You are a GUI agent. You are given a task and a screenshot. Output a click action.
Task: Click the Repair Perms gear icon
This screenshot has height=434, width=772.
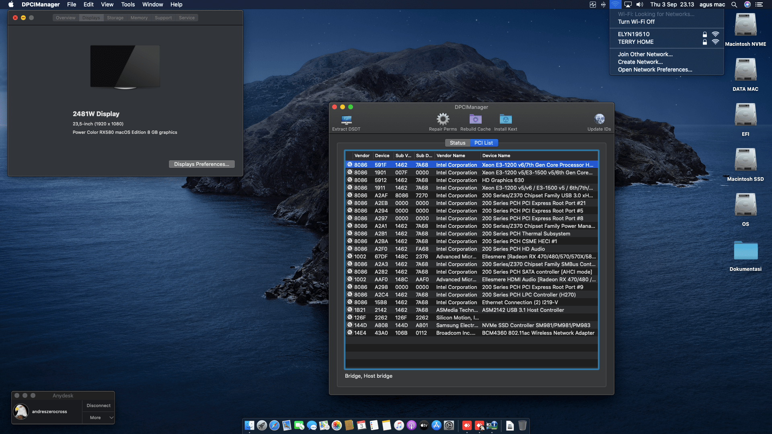click(x=443, y=119)
